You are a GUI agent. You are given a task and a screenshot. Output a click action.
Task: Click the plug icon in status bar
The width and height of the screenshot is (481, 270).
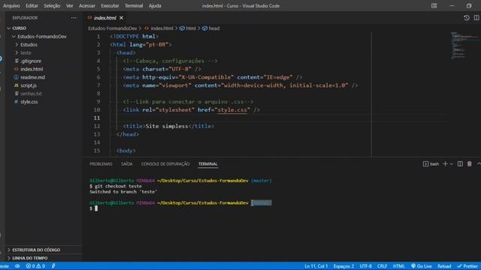(x=53, y=266)
